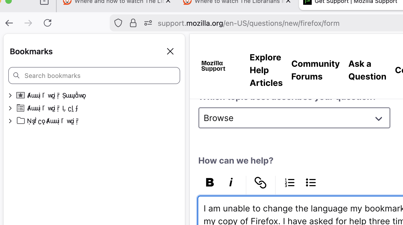
Task: Reload the current page
Action: (48, 23)
